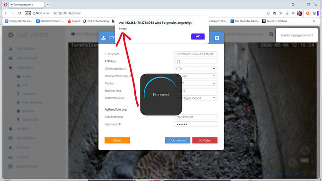Viewport: 322px width, 181px height.
Task: Select FTP under Features
Action: [25, 85]
